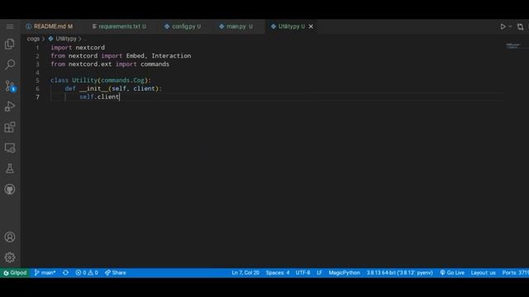Open the GitHub view in the activity bar
This screenshot has width=529, height=297.
pyautogui.click(x=10, y=189)
